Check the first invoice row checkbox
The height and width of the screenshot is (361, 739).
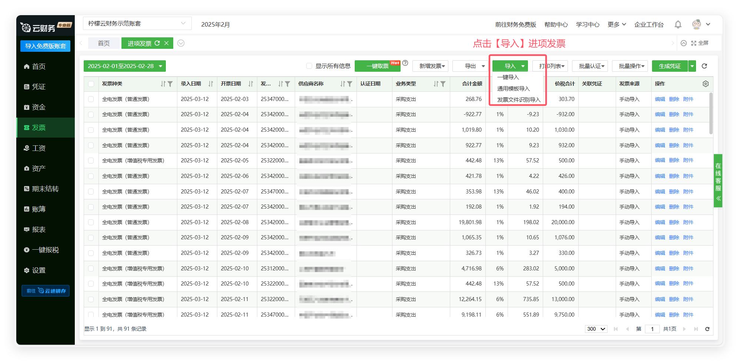click(91, 99)
